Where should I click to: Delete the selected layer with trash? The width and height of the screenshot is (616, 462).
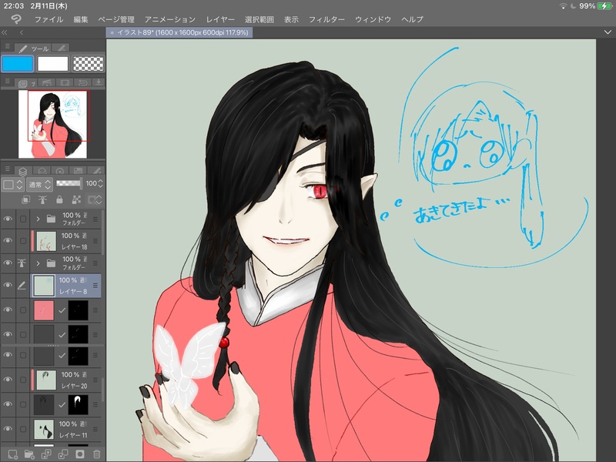coord(97,454)
